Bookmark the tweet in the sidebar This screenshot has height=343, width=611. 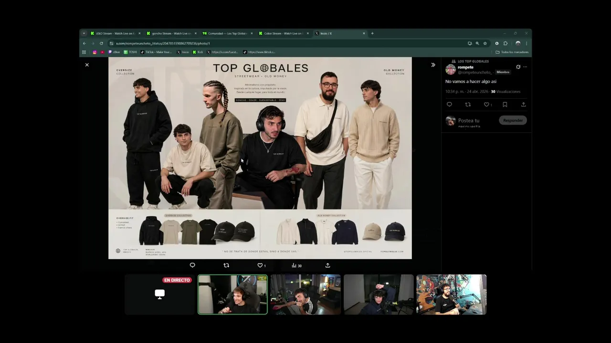[505, 104]
